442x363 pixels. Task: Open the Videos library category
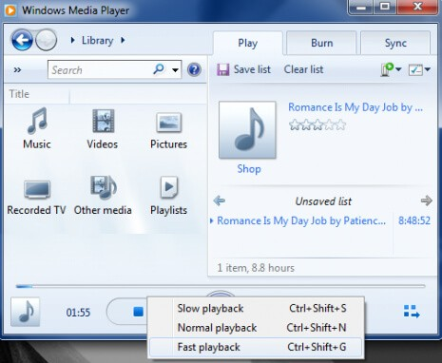click(x=103, y=128)
